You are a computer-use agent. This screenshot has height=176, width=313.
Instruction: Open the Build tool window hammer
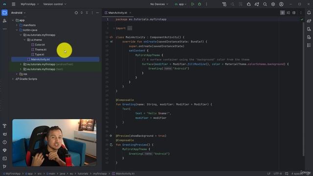point(4,126)
